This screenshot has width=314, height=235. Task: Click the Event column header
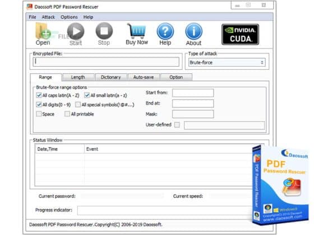(168, 149)
